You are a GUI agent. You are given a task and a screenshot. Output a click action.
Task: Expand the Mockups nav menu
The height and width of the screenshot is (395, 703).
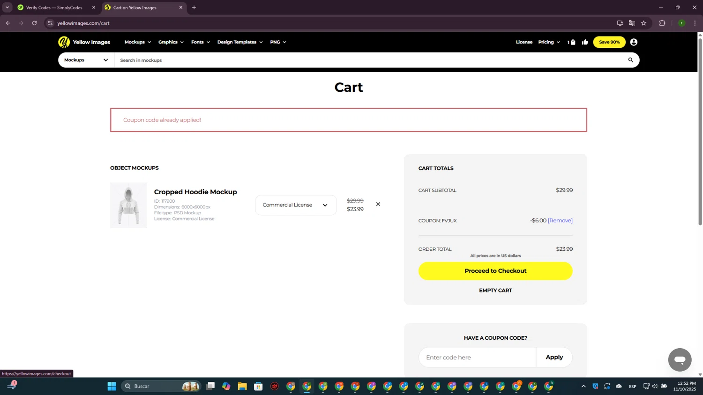(x=138, y=42)
